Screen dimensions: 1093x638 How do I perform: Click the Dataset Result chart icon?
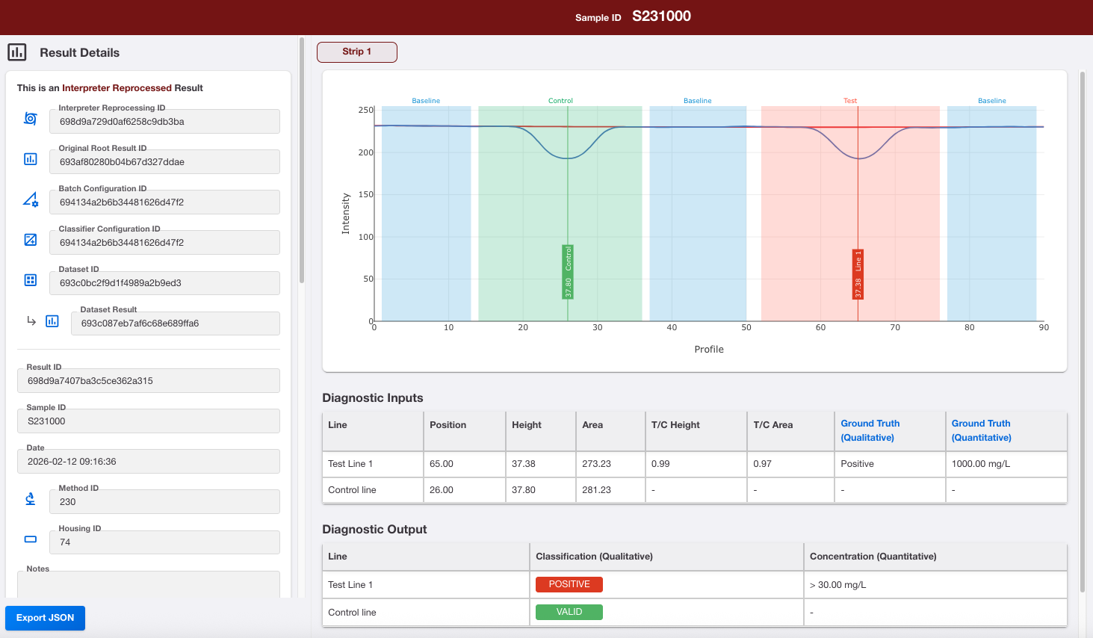(x=52, y=320)
